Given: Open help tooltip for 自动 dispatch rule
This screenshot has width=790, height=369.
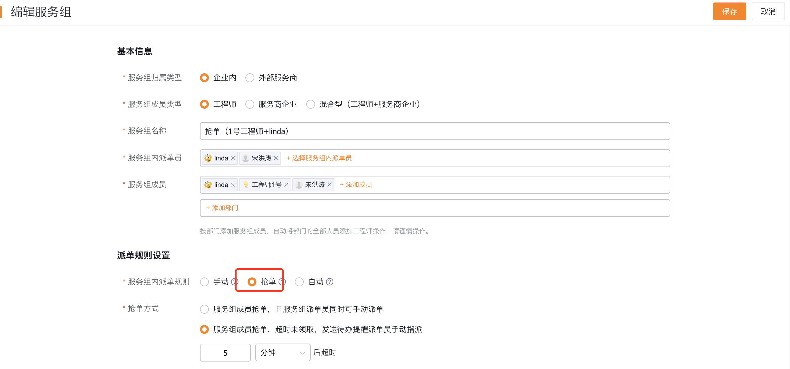Looking at the screenshot, I should [x=330, y=282].
